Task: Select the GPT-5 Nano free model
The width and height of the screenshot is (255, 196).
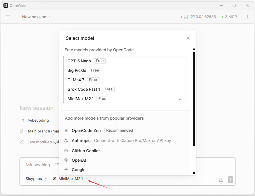Action: pos(79,61)
